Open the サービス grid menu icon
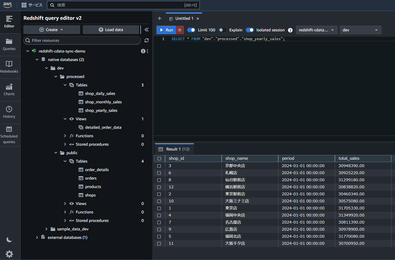The width and height of the screenshot is (395, 260). click(24, 5)
